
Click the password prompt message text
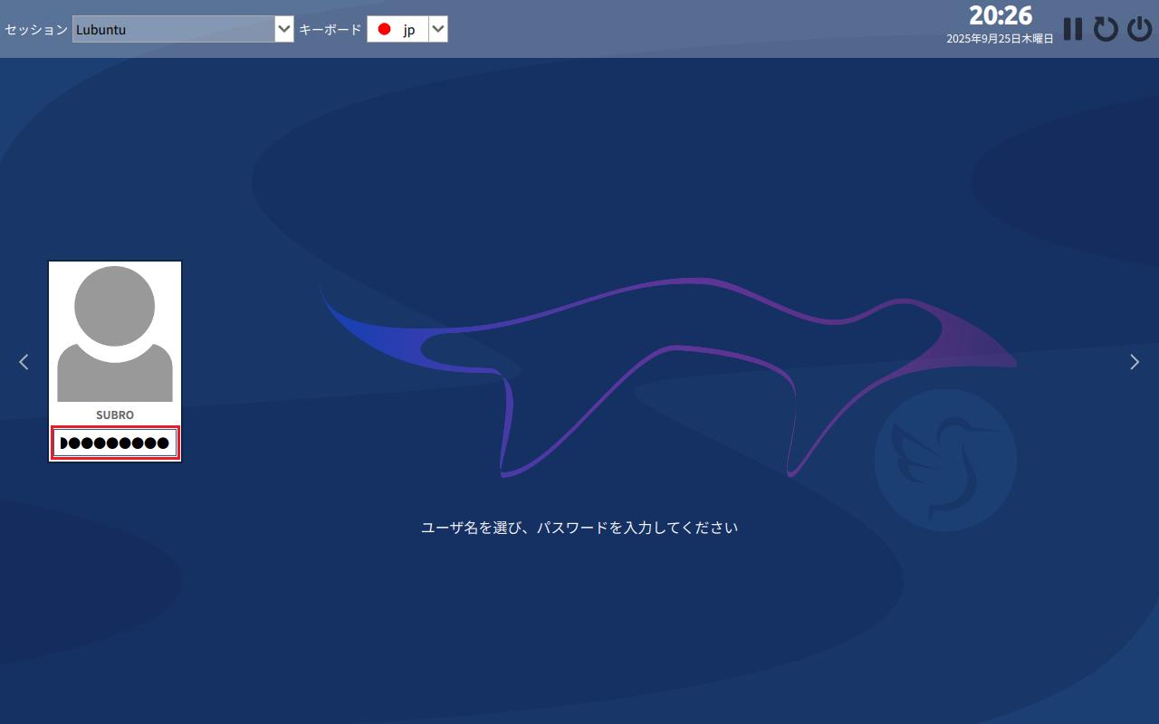click(579, 527)
